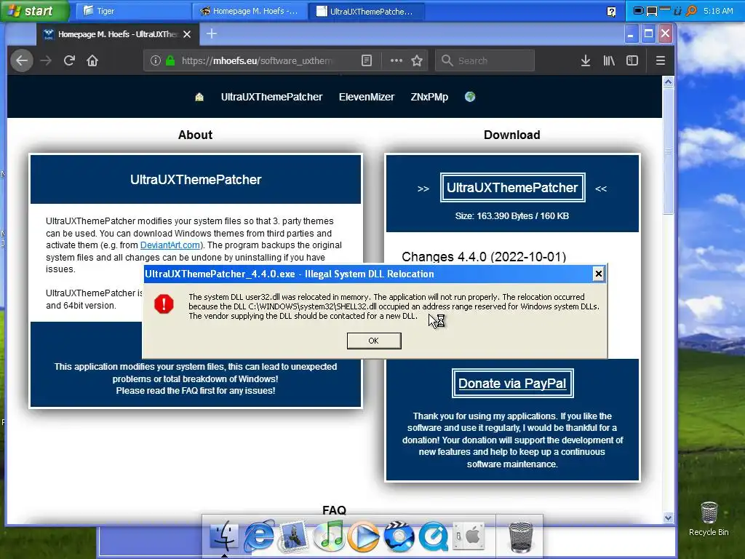Image resolution: width=745 pixels, height=559 pixels.
Task: Close the Illegal System DLL Relocation dialog
Action: [x=599, y=274]
